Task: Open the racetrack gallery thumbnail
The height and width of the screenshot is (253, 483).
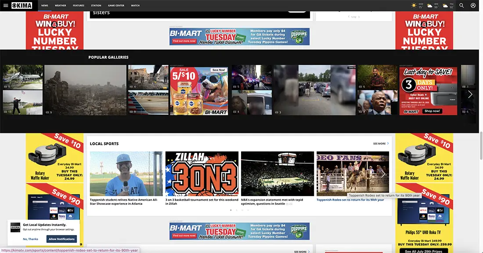Action: (148, 103)
